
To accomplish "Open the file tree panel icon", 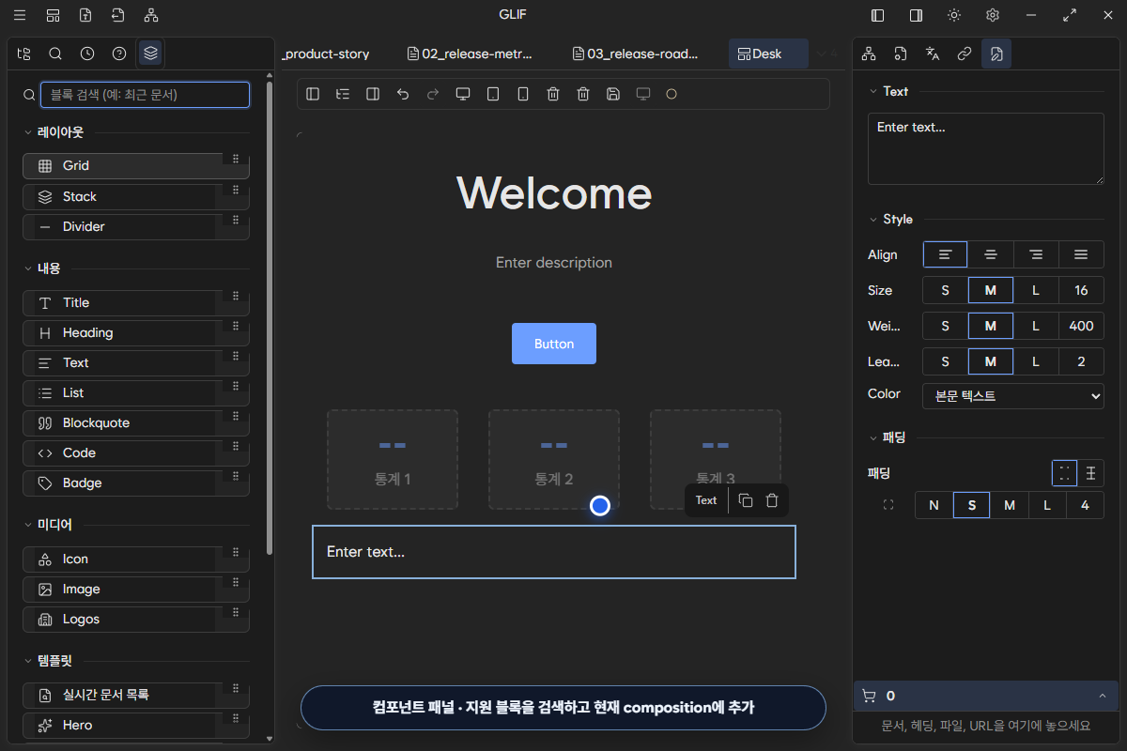I will 23,54.
